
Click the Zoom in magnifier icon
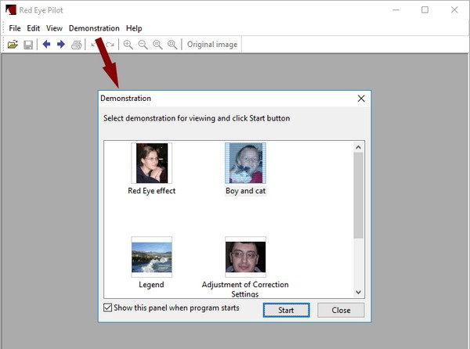point(128,45)
